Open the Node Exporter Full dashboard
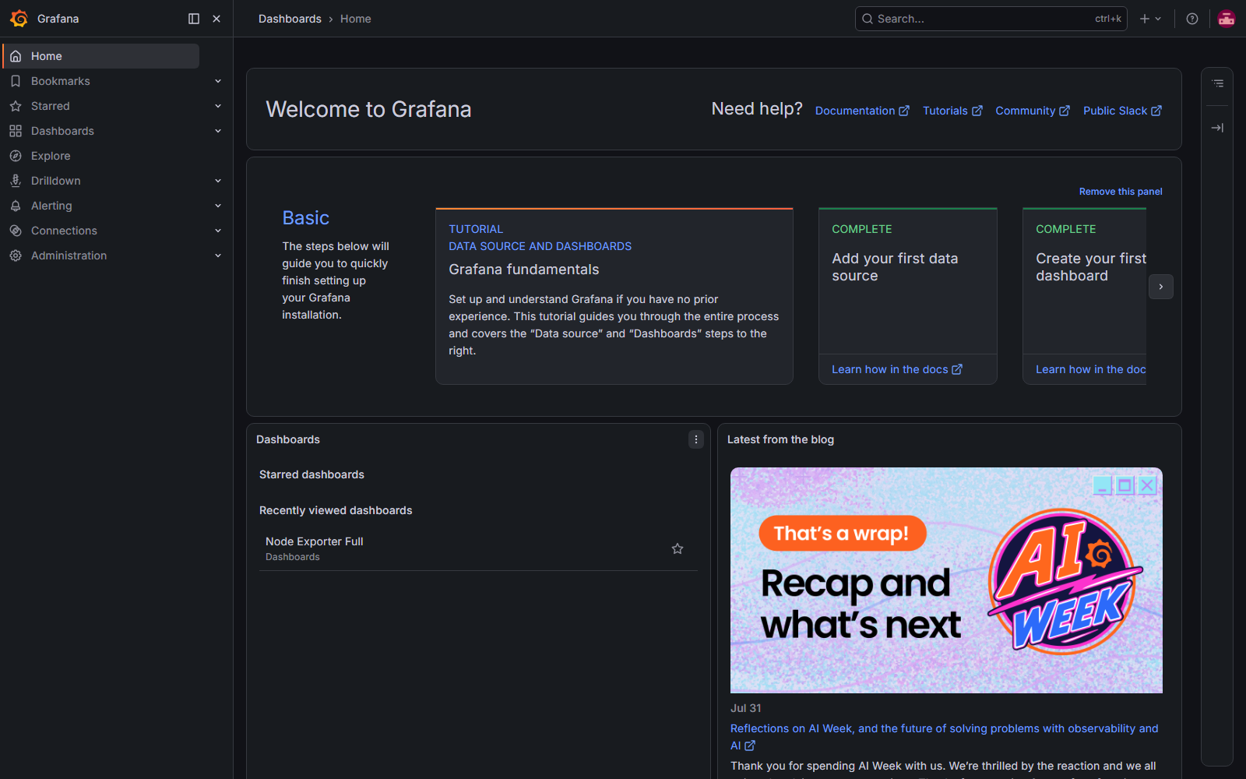This screenshot has height=779, width=1246. [x=315, y=541]
